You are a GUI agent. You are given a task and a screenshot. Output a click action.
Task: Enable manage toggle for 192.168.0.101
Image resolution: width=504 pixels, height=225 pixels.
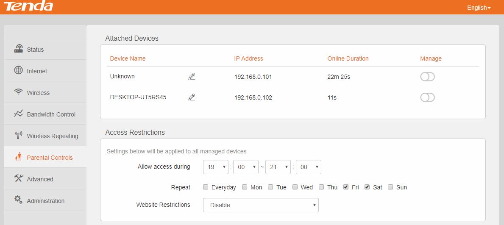(x=427, y=77)
